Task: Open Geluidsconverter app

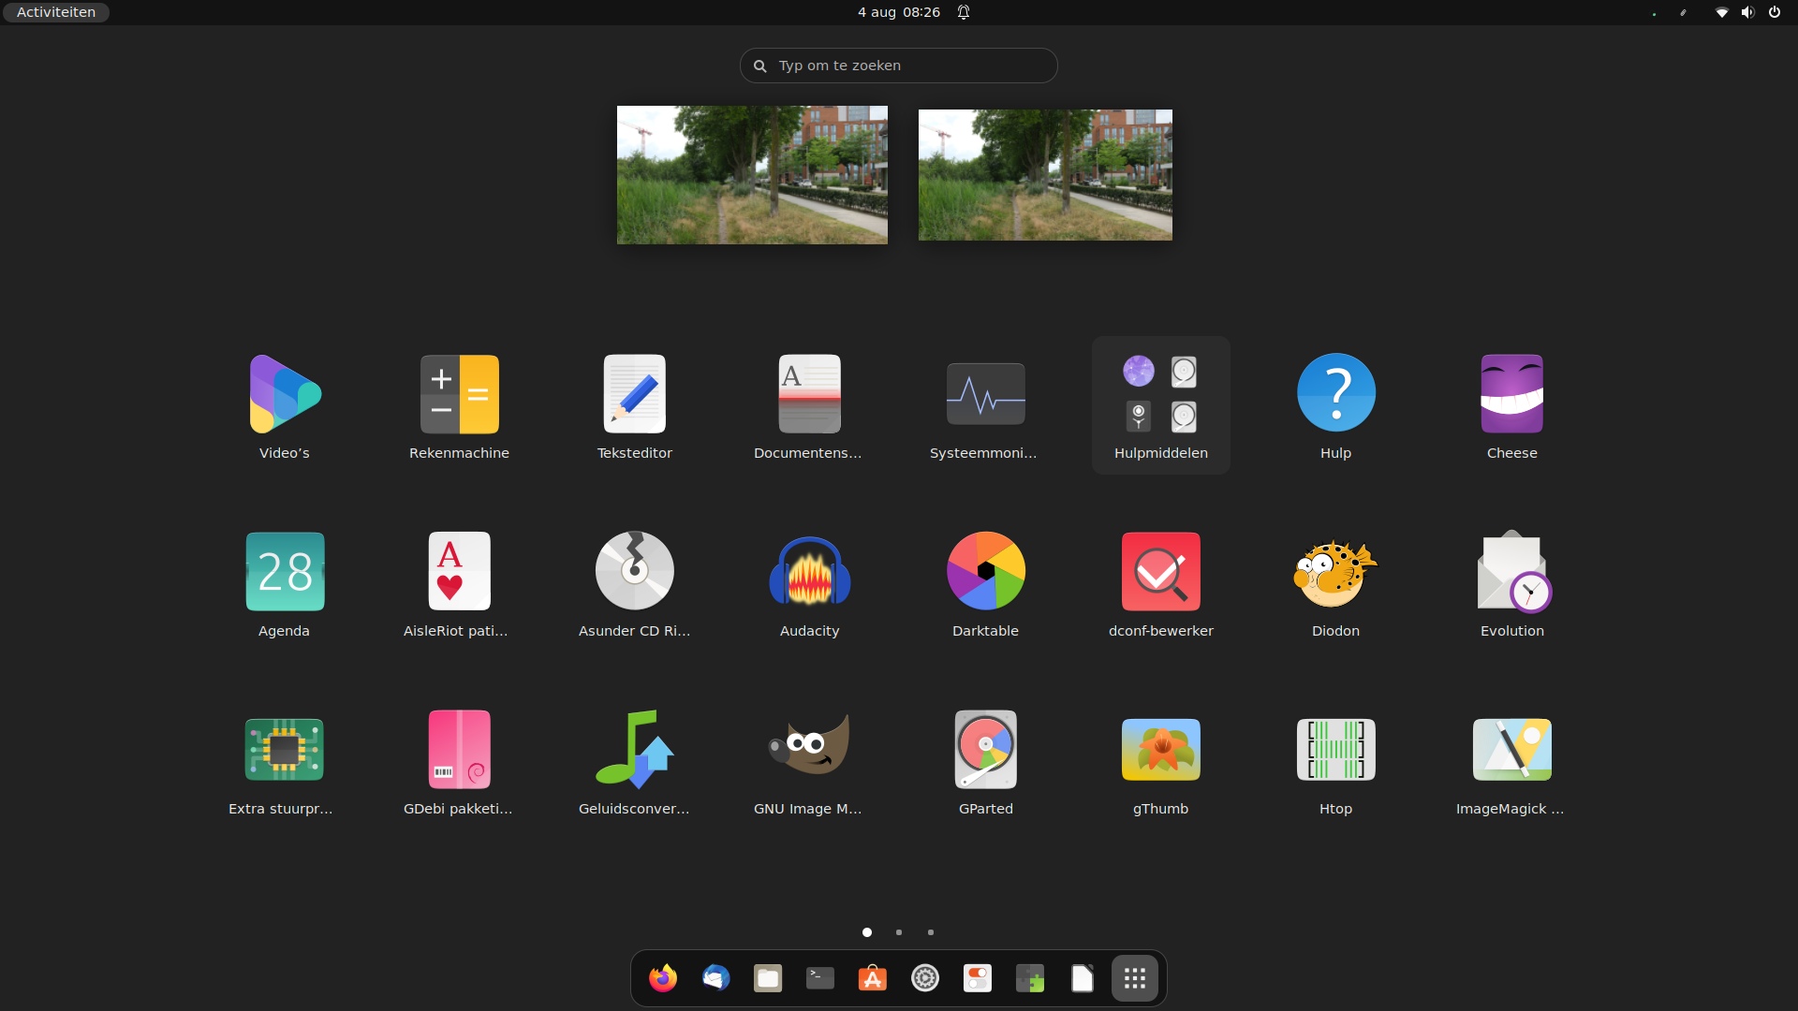Action: tap(634, 750)
